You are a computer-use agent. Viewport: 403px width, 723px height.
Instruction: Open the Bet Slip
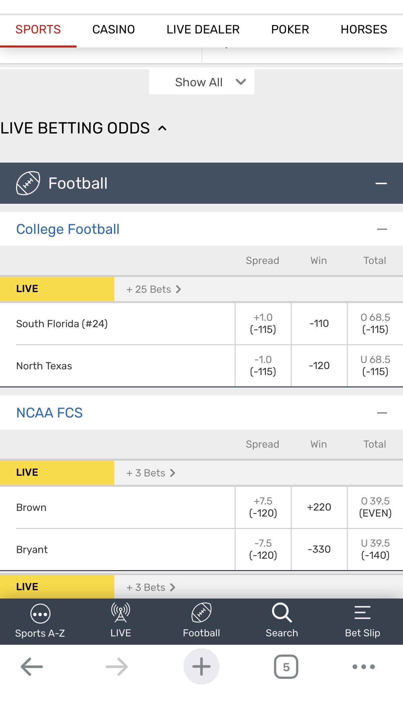(x=363, y=621)
